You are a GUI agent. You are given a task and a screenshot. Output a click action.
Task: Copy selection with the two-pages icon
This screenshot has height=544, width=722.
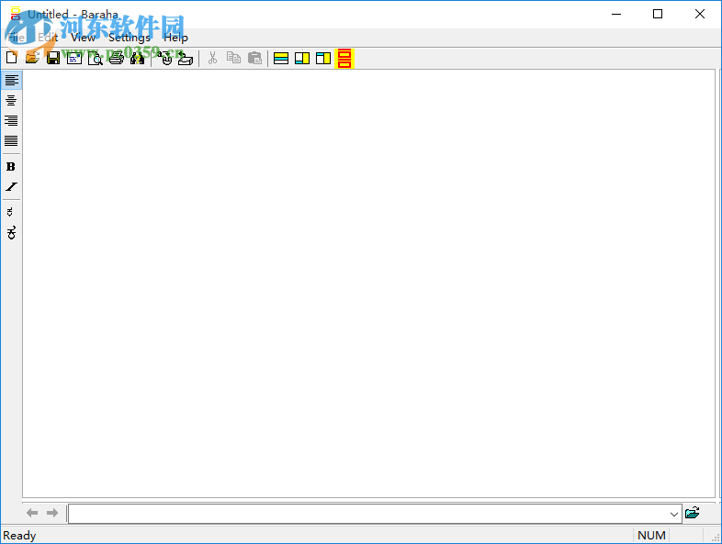(x=233, y=58)
